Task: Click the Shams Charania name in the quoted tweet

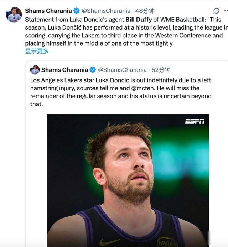Action: point(64,70)
